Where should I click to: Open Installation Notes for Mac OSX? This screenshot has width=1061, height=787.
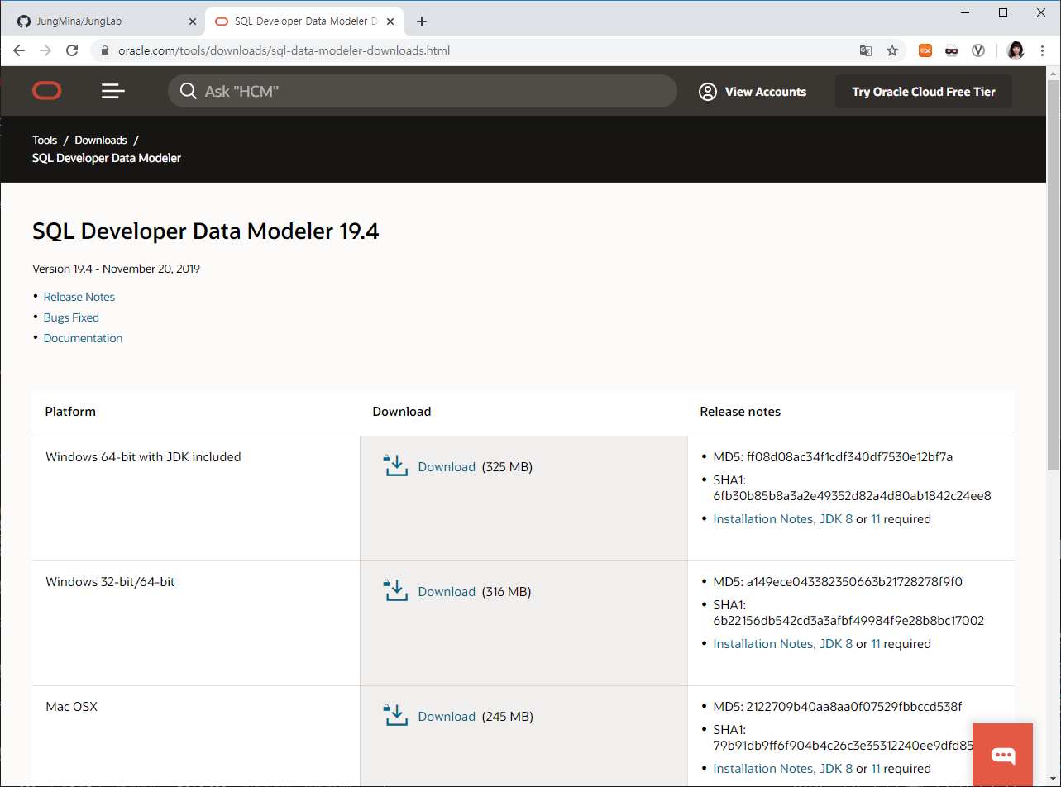[762, 769]
